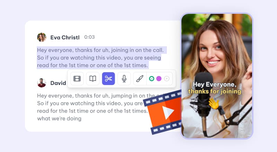Select the scissors cut tool
The image size is (277, 152).
108,79
